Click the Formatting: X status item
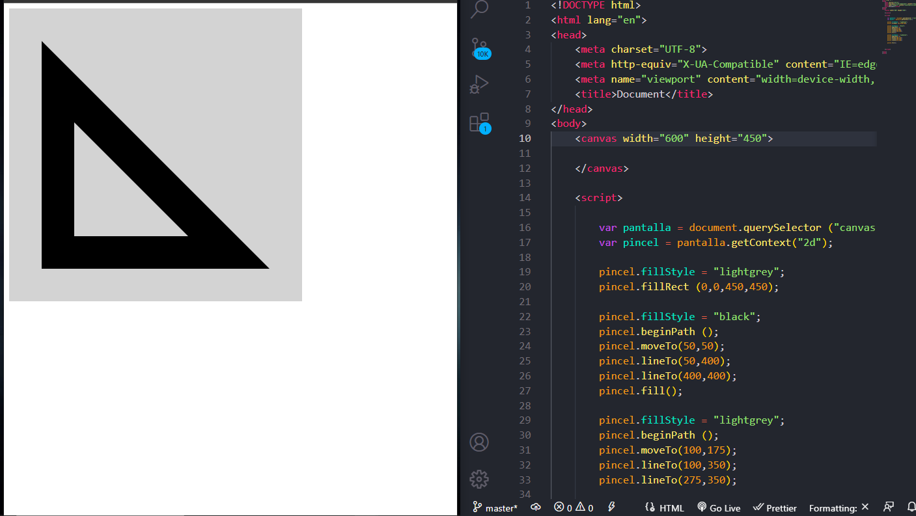 coord(839,508)
